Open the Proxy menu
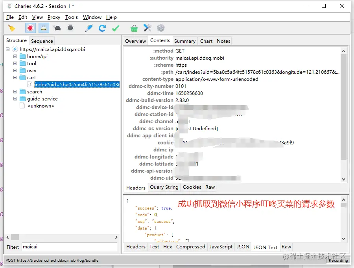This screenshot has height=268, width=354. click(54, 17)
